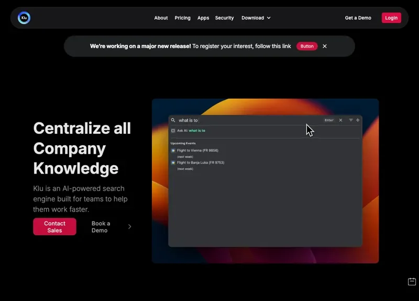Screen dimensions: 419x301
Task: Click the Get a Demo link
Action: pyautogui.click(x=358, y=18)
